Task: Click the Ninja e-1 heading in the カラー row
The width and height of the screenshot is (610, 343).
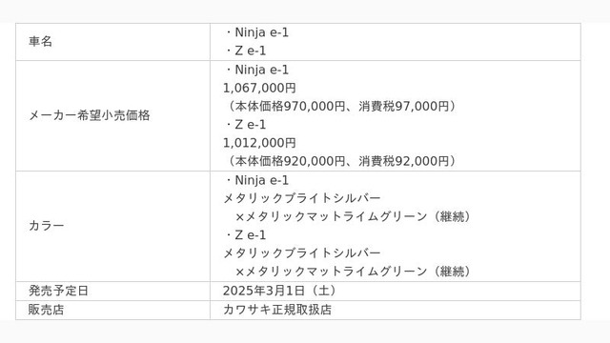Action: [257, 180]
